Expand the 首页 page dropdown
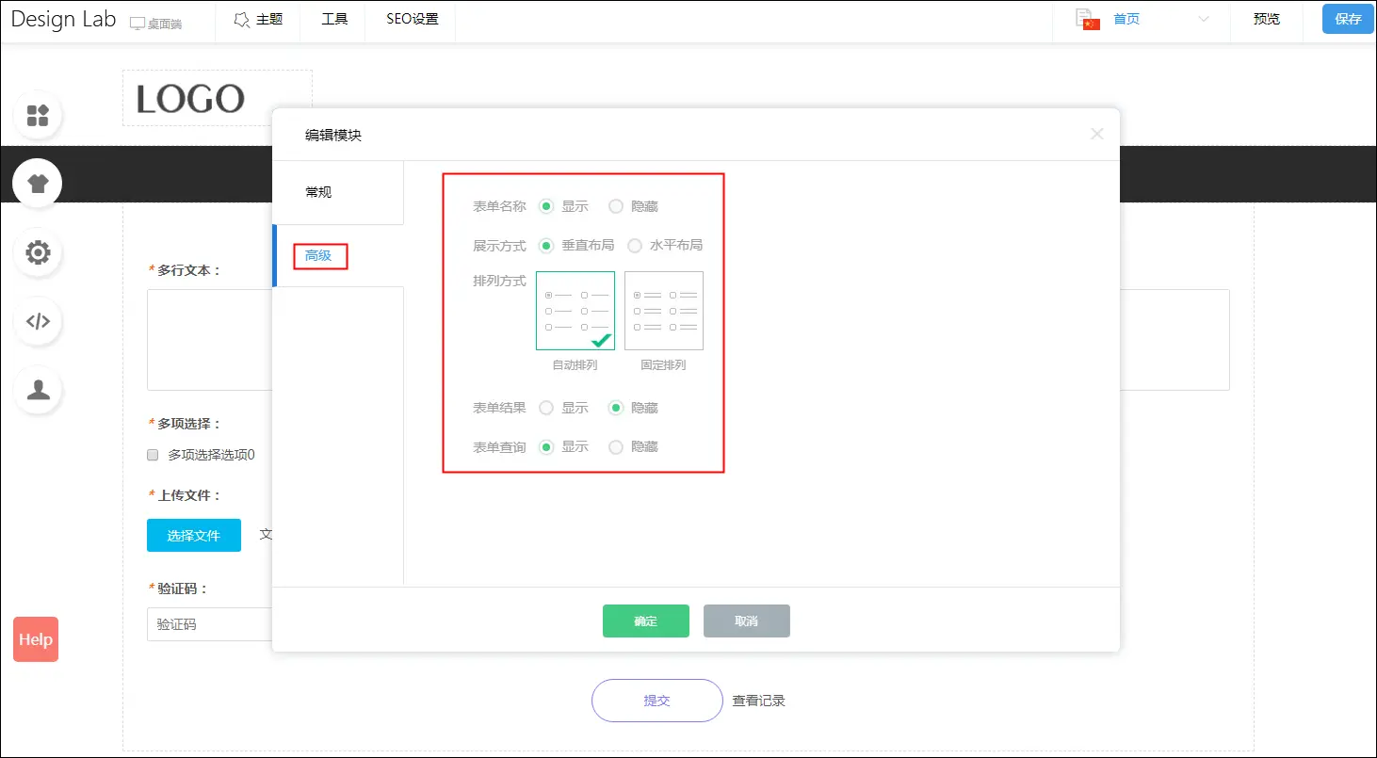The image size is (1377, 758). tap(1203, 20)
